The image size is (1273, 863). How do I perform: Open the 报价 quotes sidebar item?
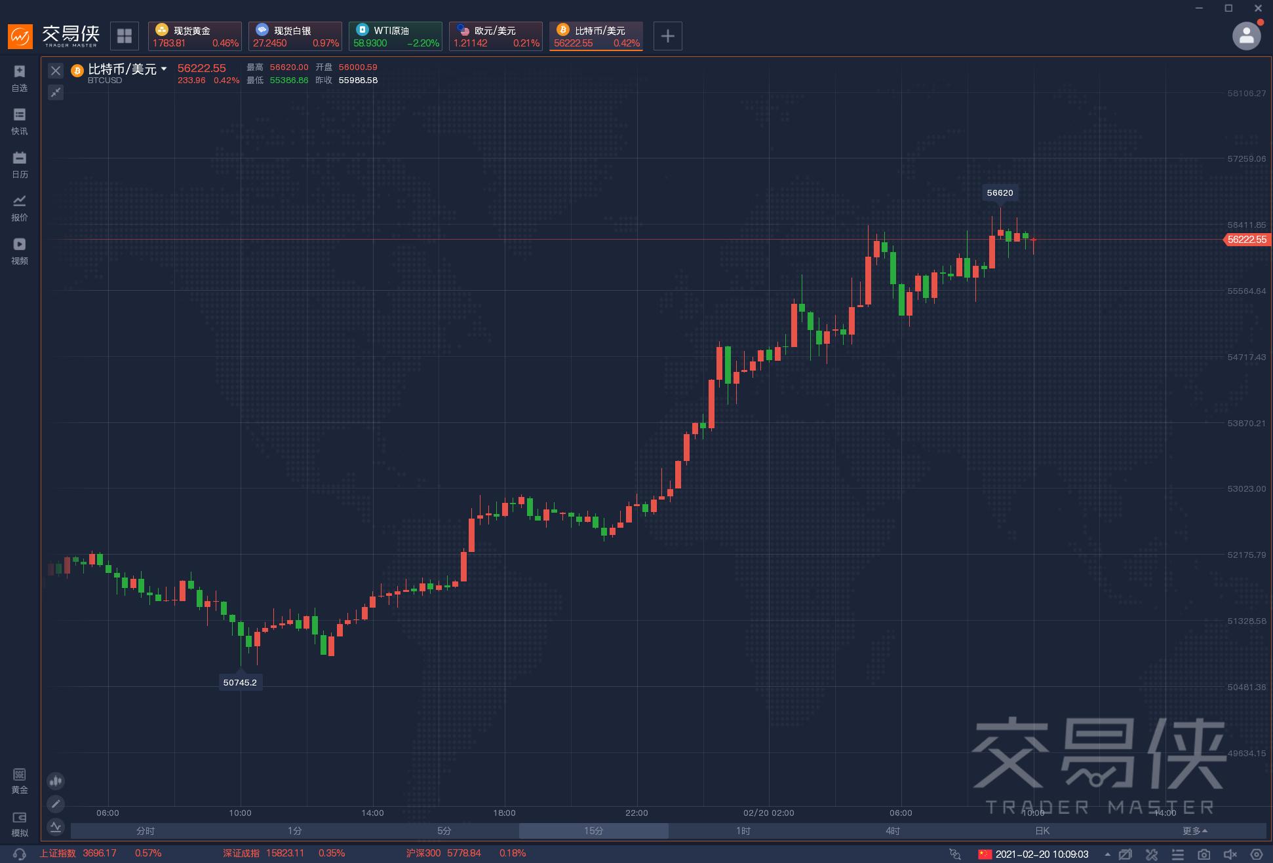pyautogui.click(x=20, y=208)
